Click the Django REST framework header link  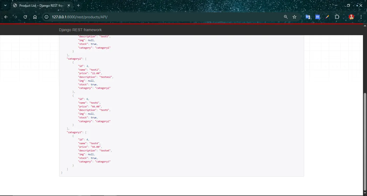[80, 30]
